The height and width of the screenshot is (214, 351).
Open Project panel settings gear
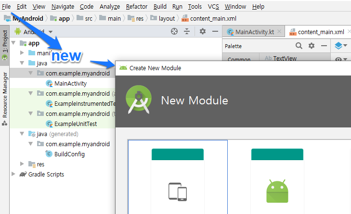pyautogui.click(x=203, y=31)
